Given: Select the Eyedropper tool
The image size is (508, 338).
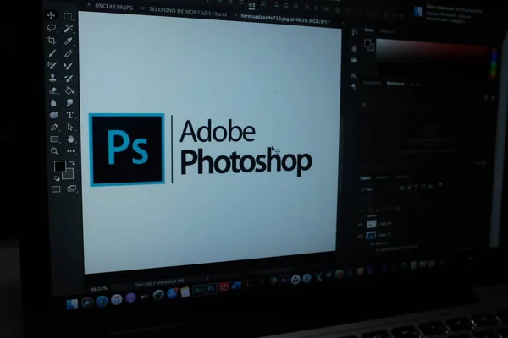Looking at the screenshot, I should pyautogui.click(x=68, y=41).
